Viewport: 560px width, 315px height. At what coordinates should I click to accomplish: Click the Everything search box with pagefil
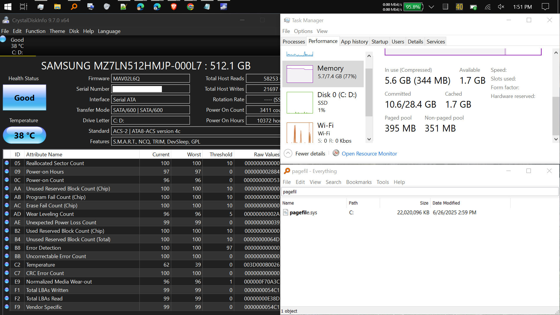pos(420,192)
